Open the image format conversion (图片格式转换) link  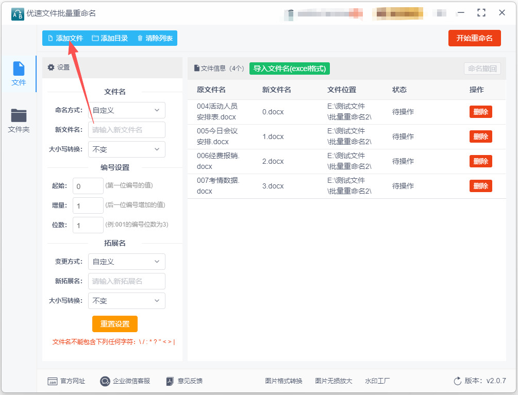pyautogui.click(x=283, y=381)
